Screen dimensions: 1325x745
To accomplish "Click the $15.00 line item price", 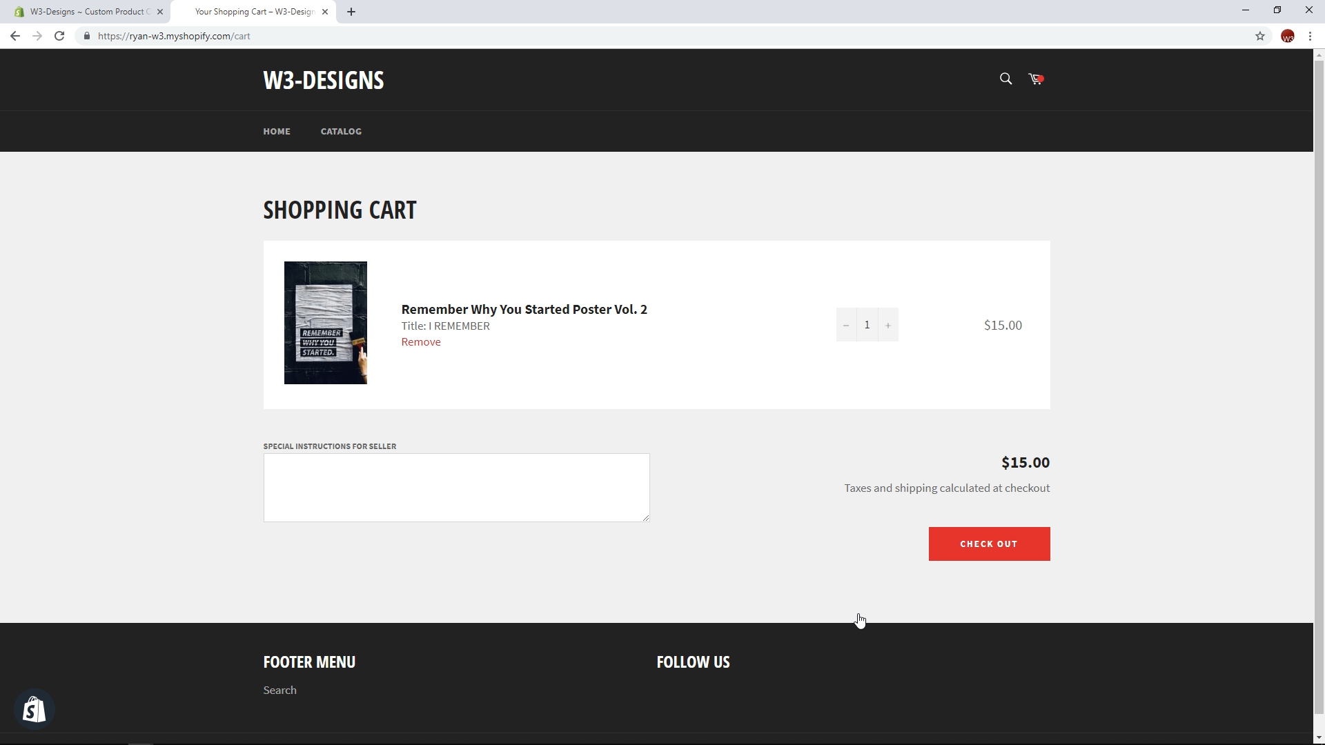I will coord(1003,326).
